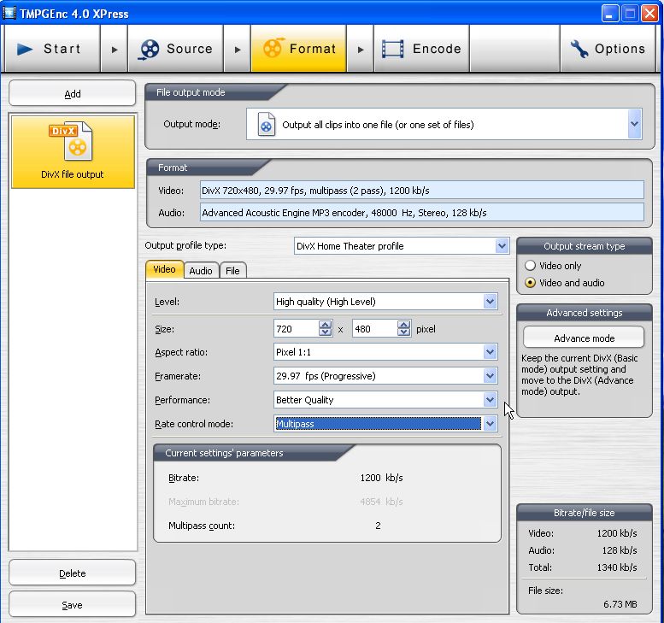Expand the Aspect ratio dropdown
The width and height of the screenshot is (664, 623).
[x=490, y=351]
